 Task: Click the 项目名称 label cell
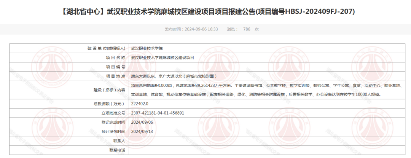68,57
